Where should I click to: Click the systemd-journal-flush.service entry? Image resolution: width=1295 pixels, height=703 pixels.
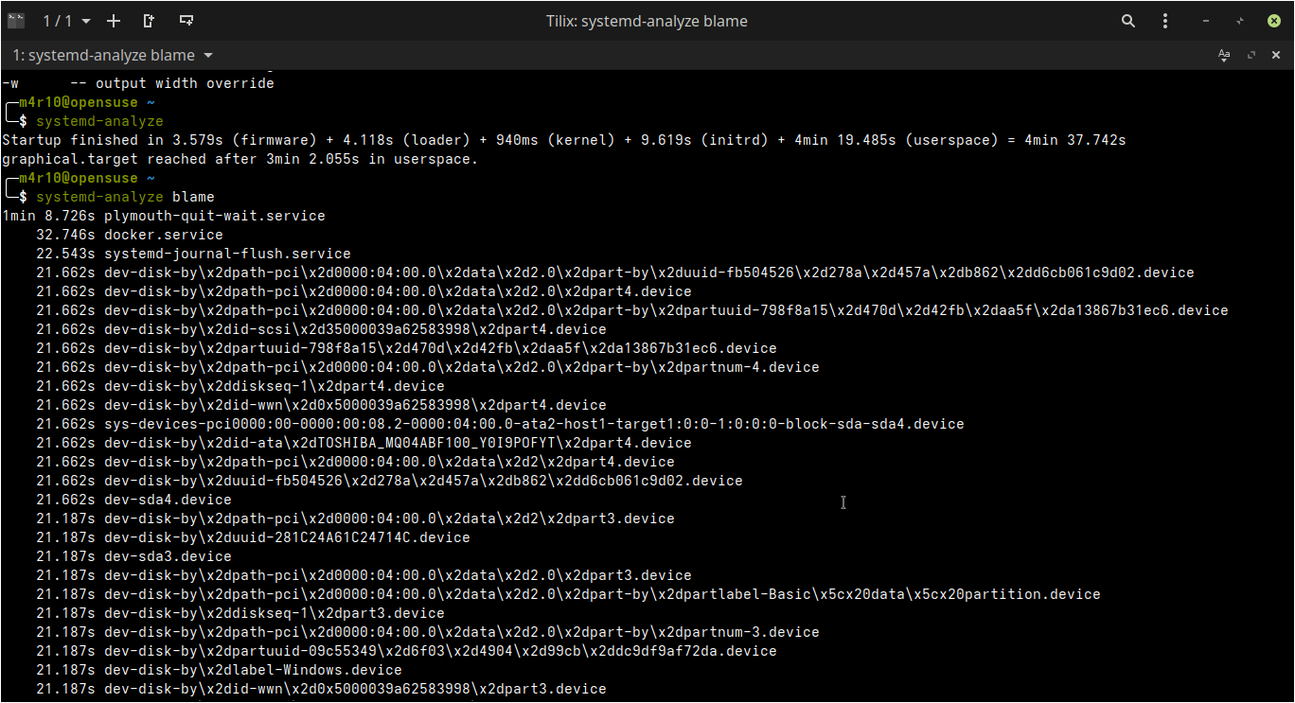pyautogui.click(x=193, y=254)
